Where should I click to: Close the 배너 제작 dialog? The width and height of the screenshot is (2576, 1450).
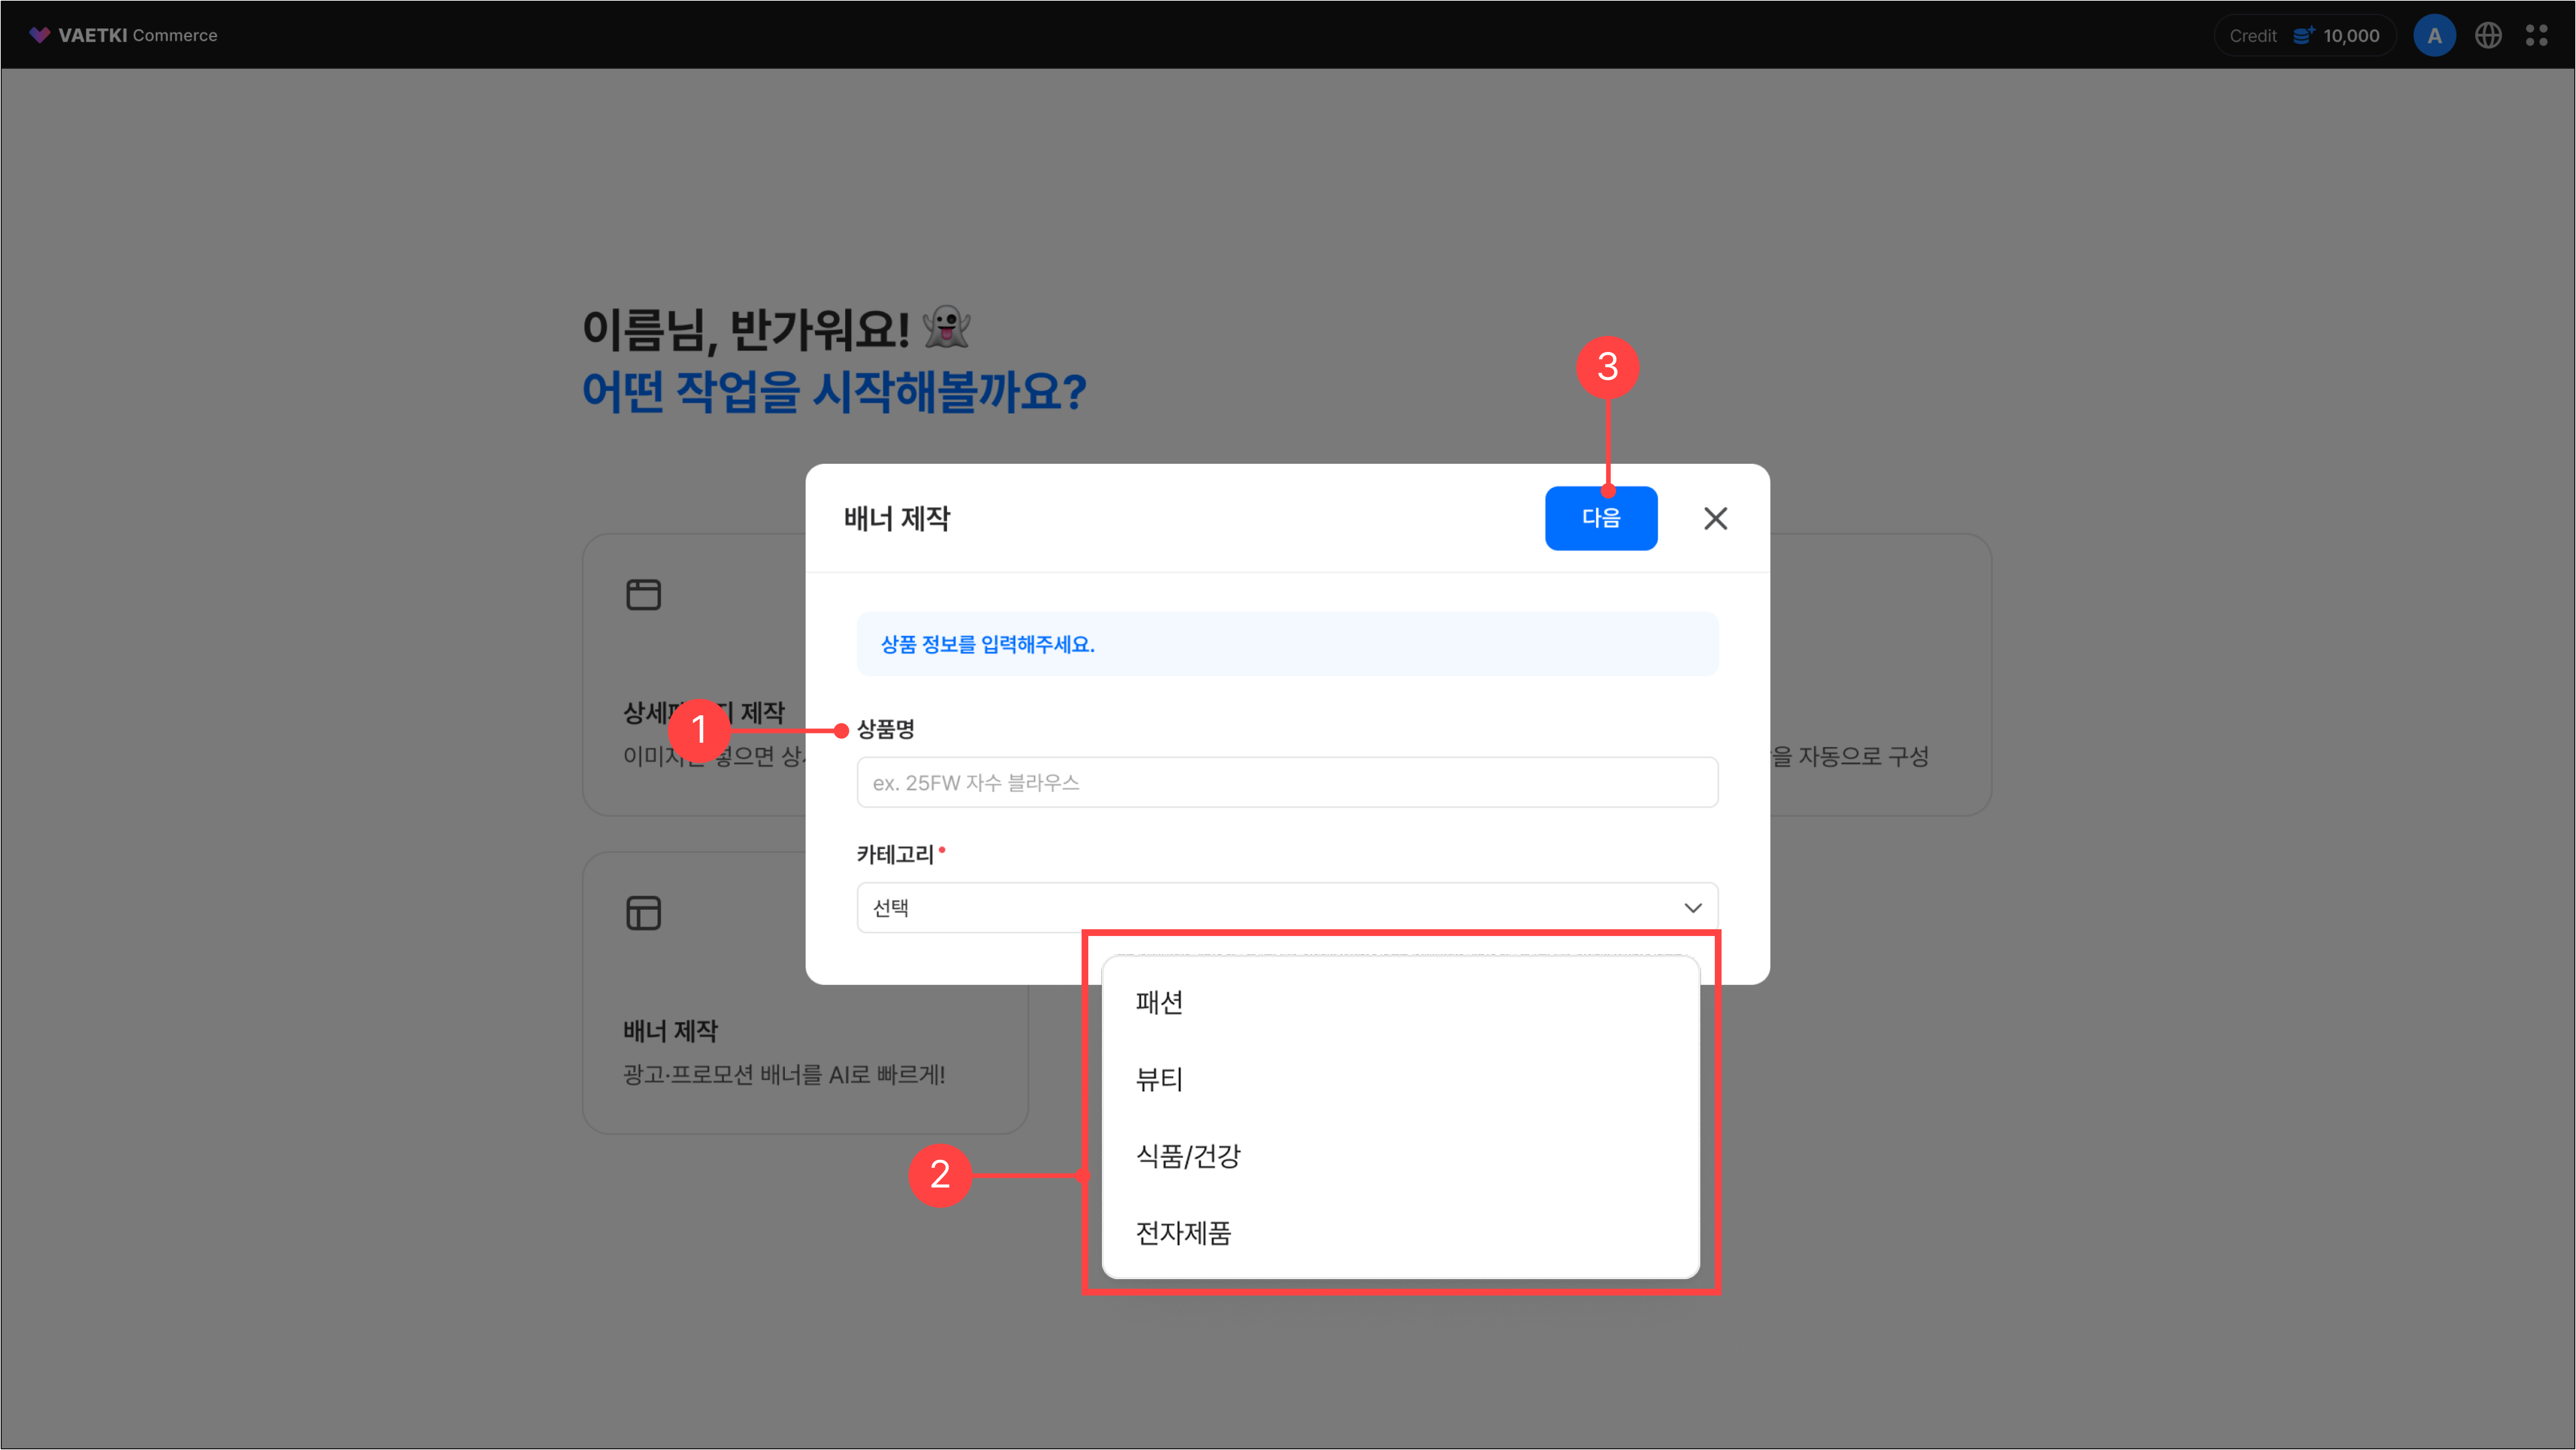(1715, 518)
